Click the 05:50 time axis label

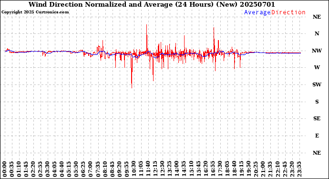(76, 169)
